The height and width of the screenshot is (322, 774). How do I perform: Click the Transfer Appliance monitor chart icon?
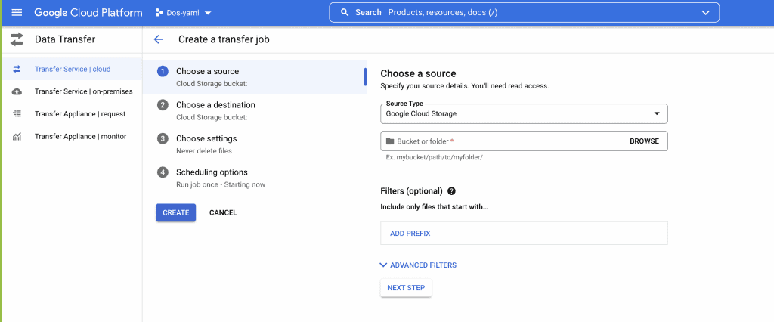pos(17,136)
